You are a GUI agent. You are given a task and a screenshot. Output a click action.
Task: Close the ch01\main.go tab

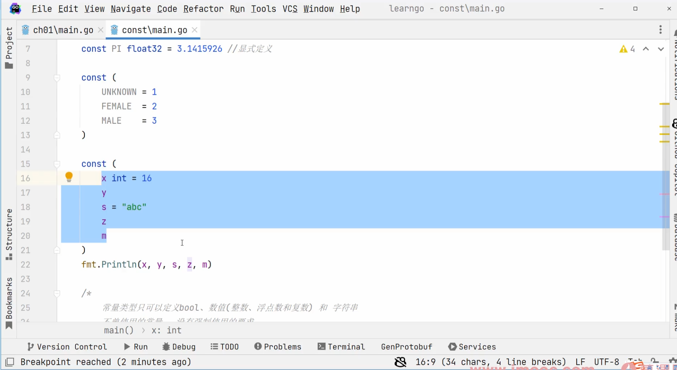[100, 30]
